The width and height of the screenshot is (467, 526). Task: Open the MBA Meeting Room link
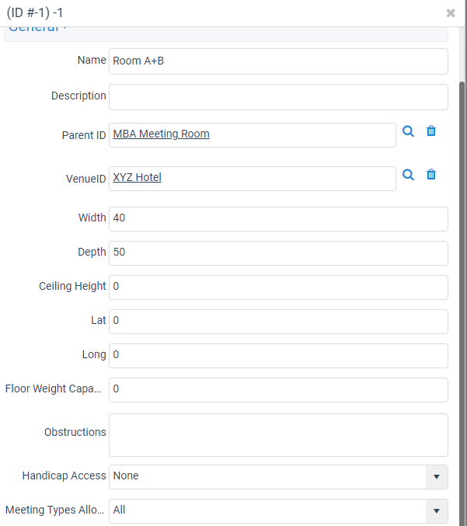coord(161,134)
